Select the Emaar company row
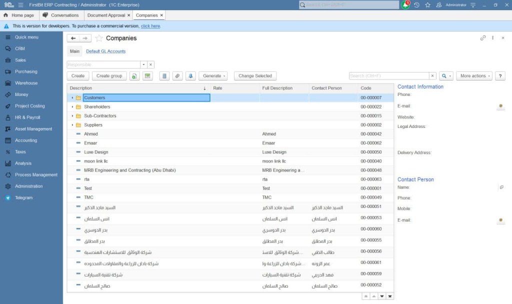 [230, 143]
